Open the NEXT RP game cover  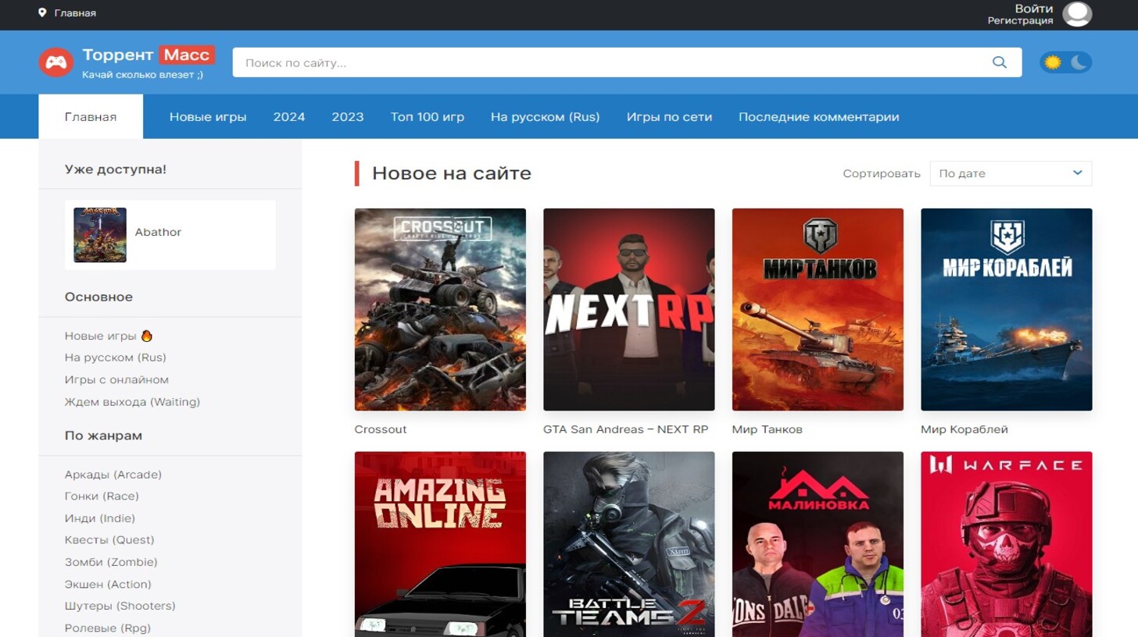coord(629,309)
